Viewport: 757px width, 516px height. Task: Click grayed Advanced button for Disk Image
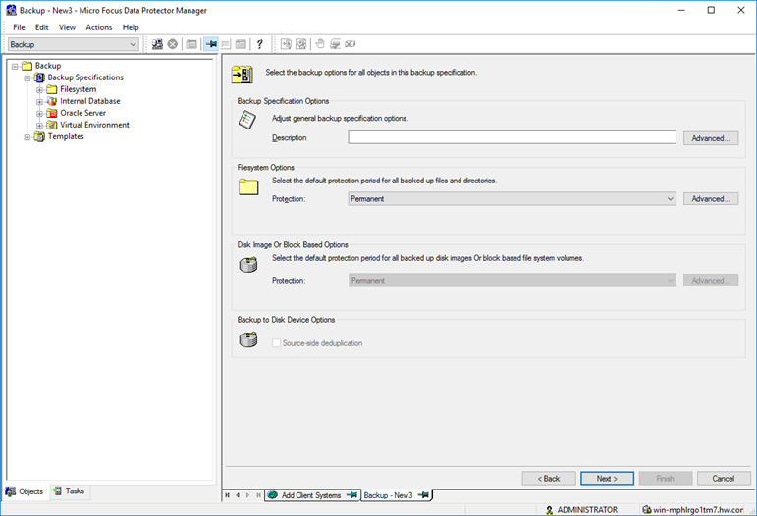click(711, 281)
